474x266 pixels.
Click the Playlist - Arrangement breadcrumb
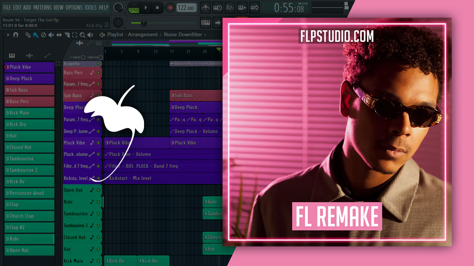pyautogui.click(x=133, y=35)
